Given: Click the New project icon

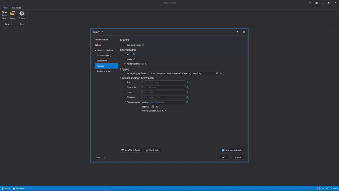Looking at the screenshot, I should click(5, 14).
